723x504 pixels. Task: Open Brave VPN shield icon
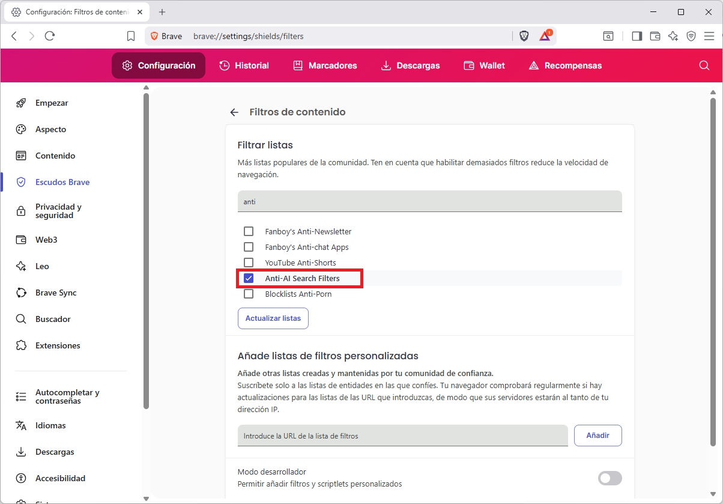(x=691, y=35)
